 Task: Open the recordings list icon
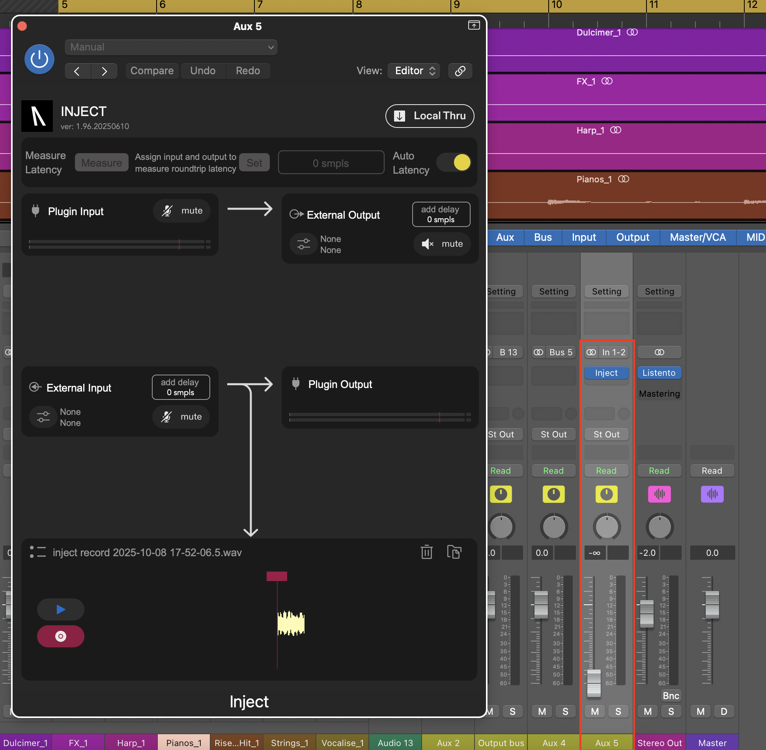click(x=38, y=552)
